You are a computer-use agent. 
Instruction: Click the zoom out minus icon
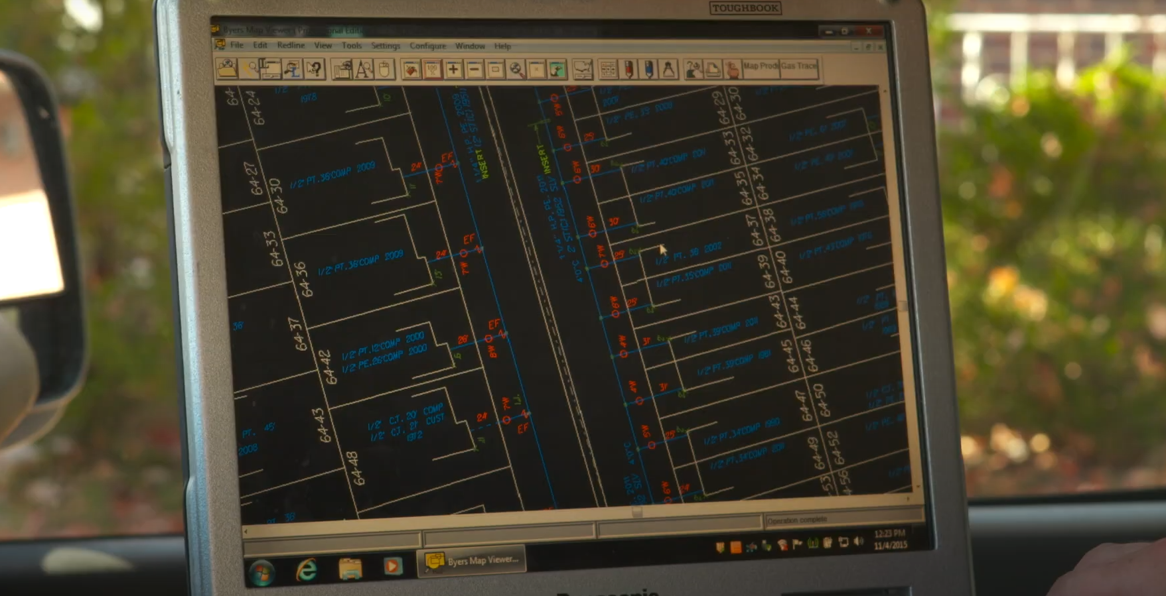coord(474,70)
